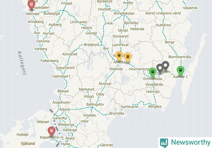Click the Karlshamn place label

click(130, 107)
